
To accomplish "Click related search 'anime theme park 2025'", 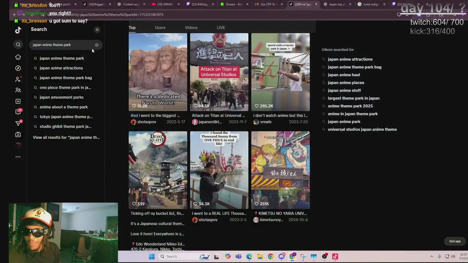I will (350, 106).
